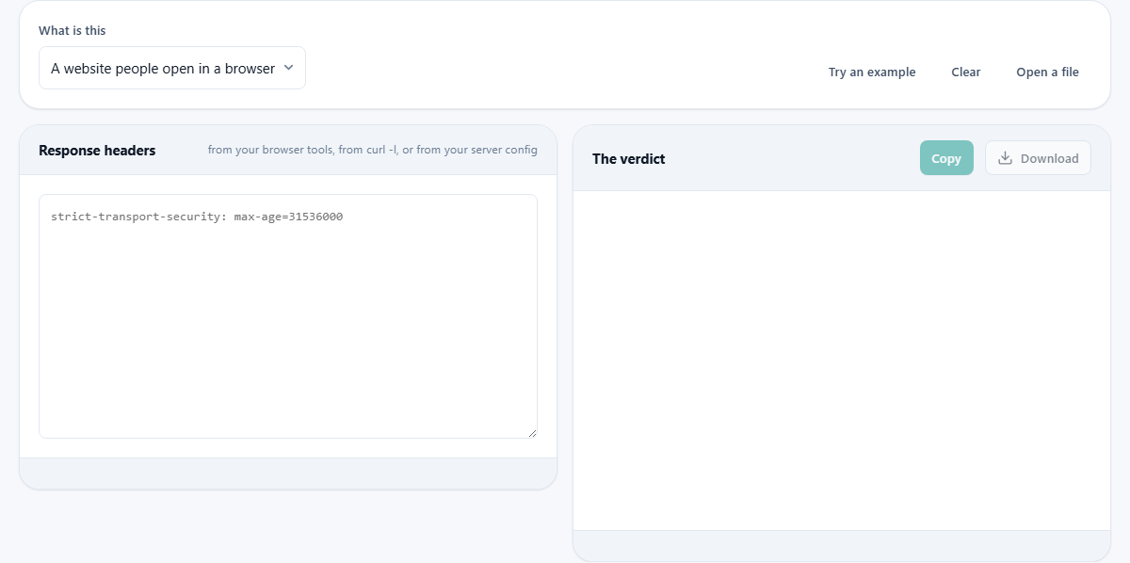Copy the verdict output
The image size is (1130, 563).
tap(946, 158)
